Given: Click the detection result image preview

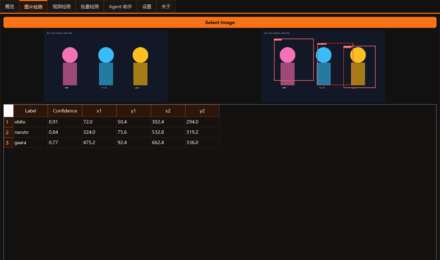Looking at the screenshot, I should coord(323,66).
